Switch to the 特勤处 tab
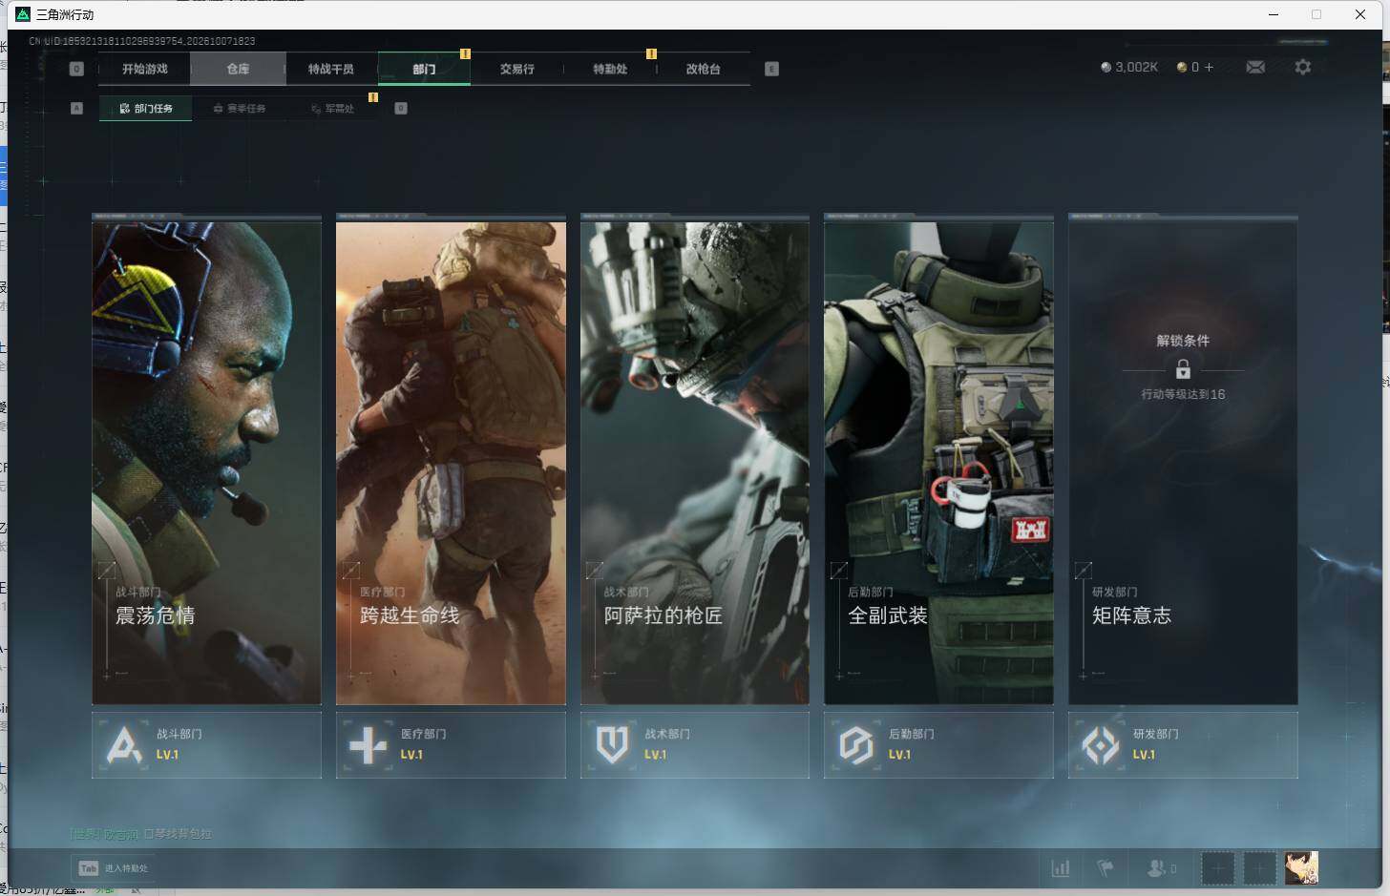The width and height of the screenshot is (1390, 896). point(610,69)
